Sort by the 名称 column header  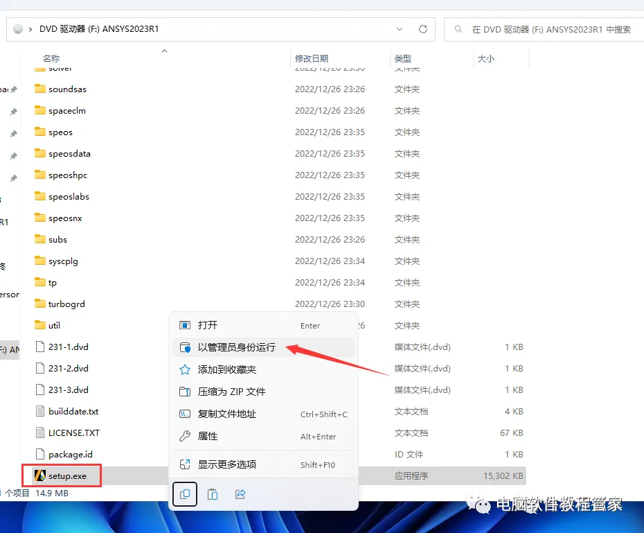(51, 58)
